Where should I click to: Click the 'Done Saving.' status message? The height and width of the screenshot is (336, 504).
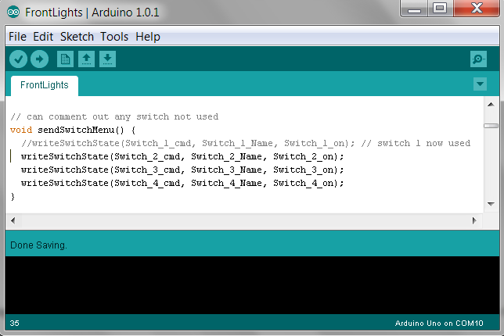point(38,245)
